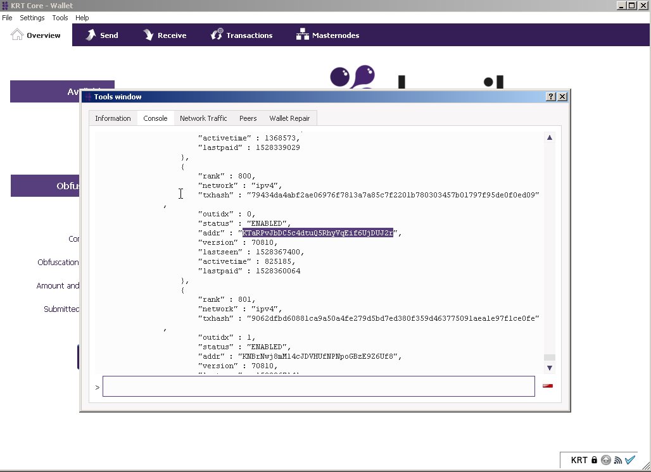651x472 pixels.
Task: Click the sync checkmark status icon
Action: (630, 459)
